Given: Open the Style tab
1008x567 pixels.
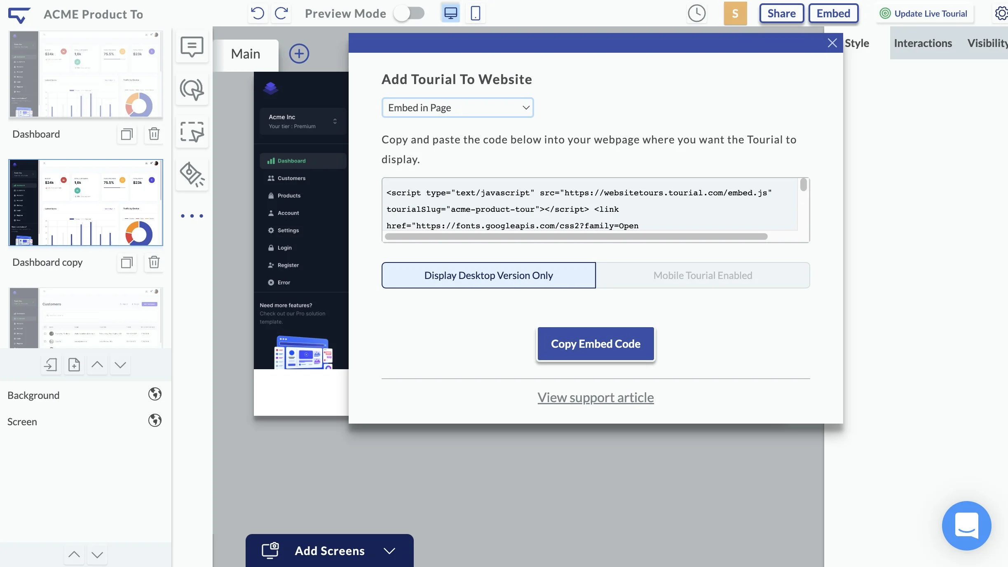Looking at the screenshot, I should (x=857, y=43).
